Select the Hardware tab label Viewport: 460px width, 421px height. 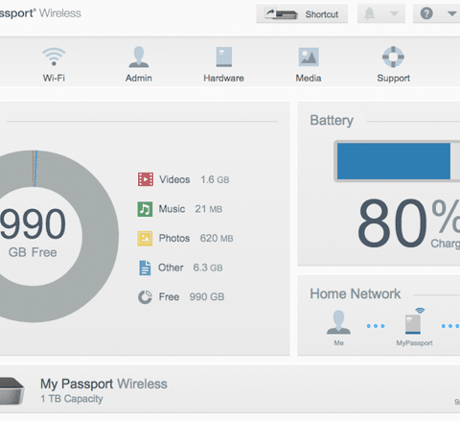tap(223, 78)
